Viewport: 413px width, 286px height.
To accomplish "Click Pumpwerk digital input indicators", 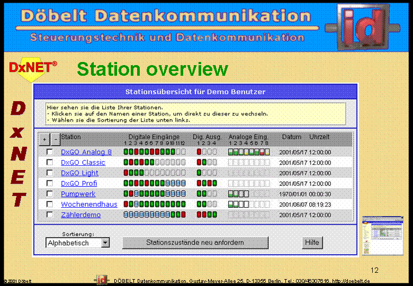I will 155,194.
